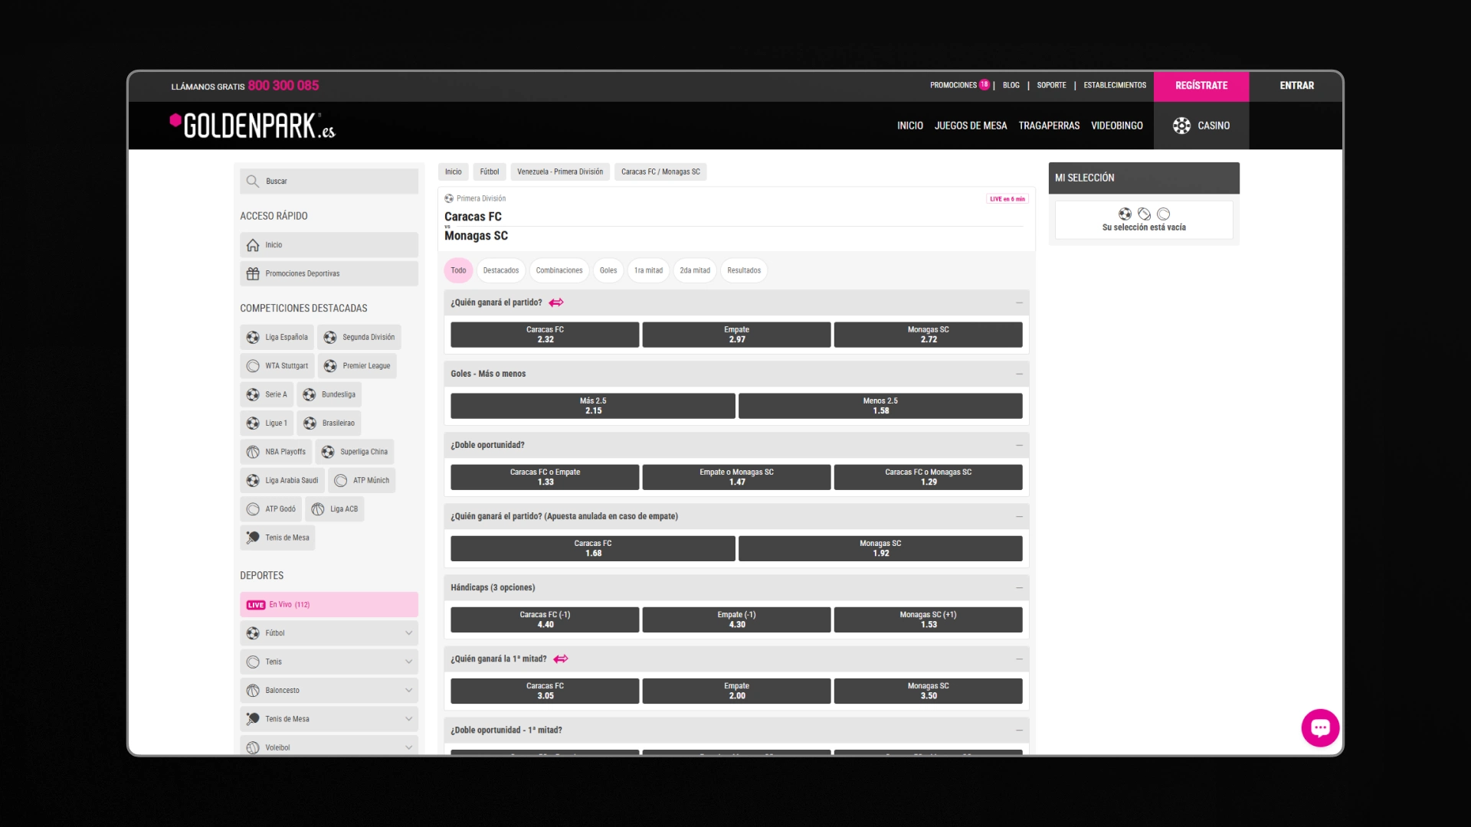Click the WTA Stuttgart tennis icon

253,366
